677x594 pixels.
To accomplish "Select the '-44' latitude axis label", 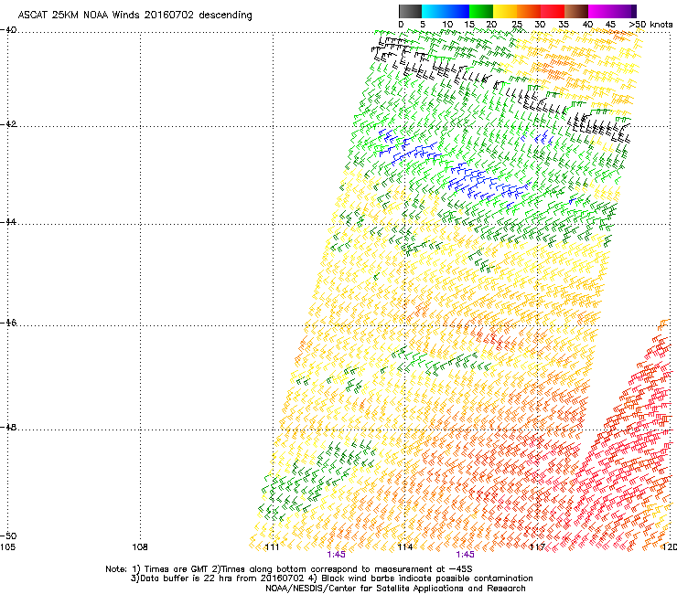I will click(x=8, y=222).
